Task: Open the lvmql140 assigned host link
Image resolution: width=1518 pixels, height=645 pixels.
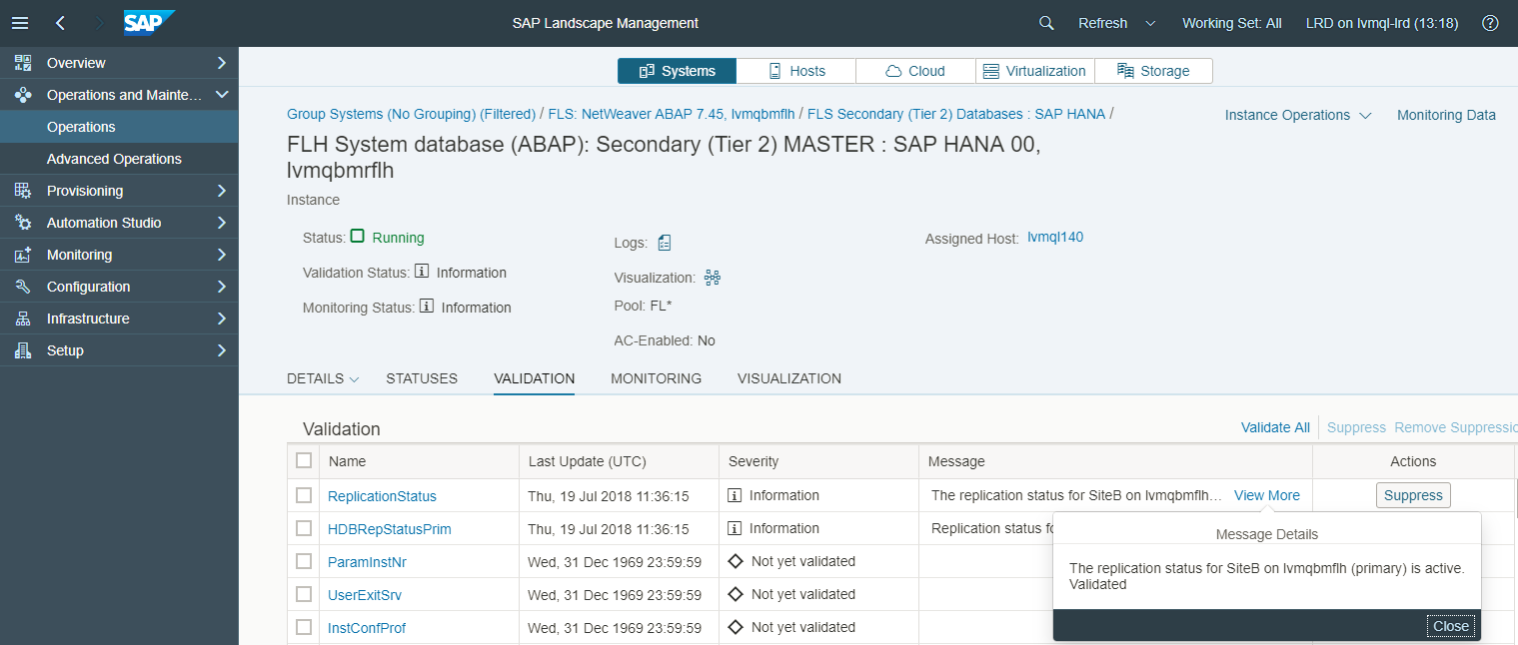Action: coord(1055,238)
